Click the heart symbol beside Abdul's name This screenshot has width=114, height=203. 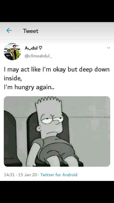point(41,48)
